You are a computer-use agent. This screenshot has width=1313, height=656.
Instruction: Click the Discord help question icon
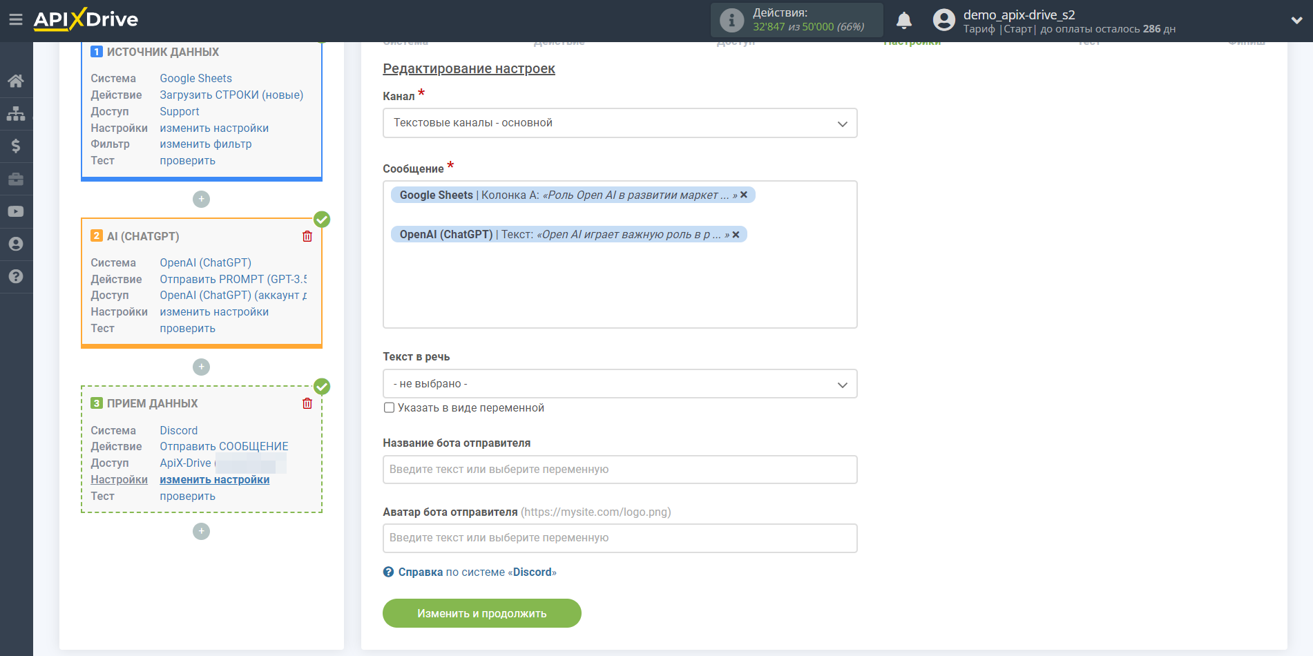coord(389,572)
